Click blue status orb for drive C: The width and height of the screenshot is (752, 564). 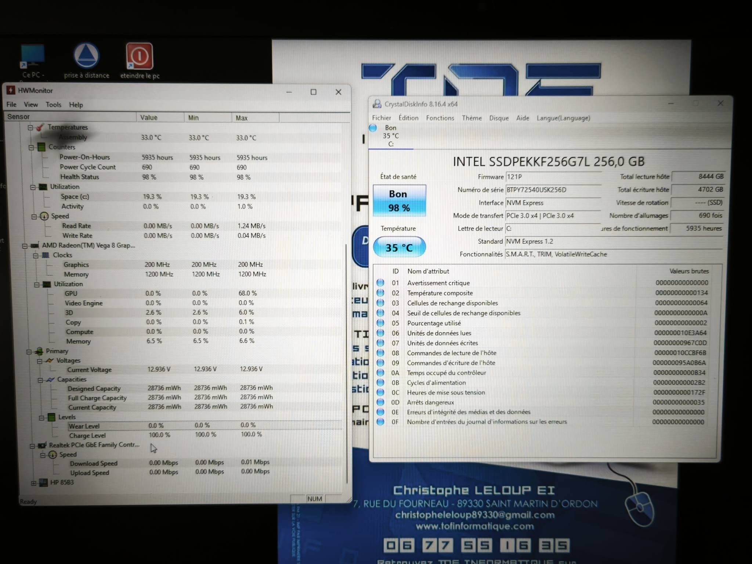click(x=373, y=128)
